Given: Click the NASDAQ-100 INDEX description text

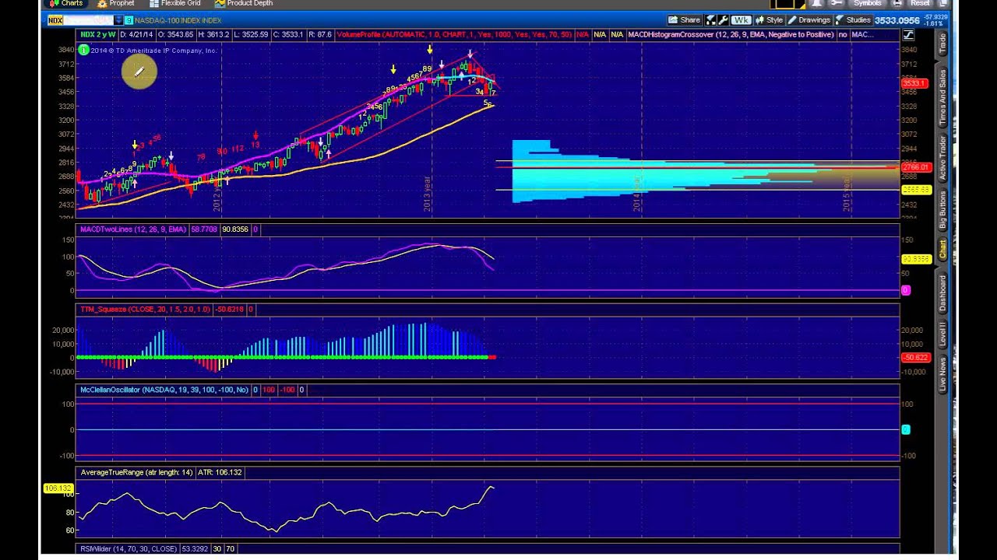Looking at the screenshot, I should click(178, 20).
